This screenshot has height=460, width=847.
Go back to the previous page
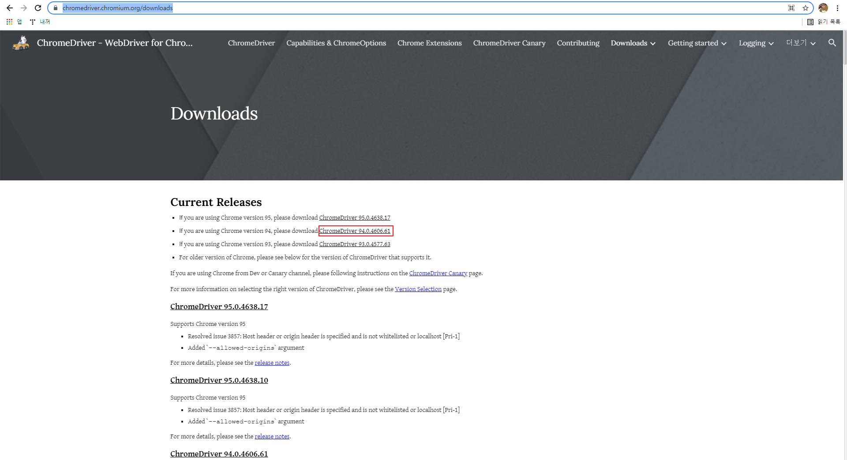point(10,8)
